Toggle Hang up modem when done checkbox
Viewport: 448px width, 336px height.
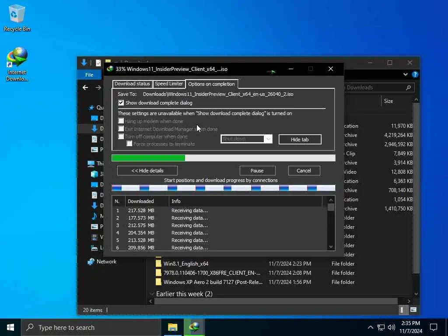121,121
